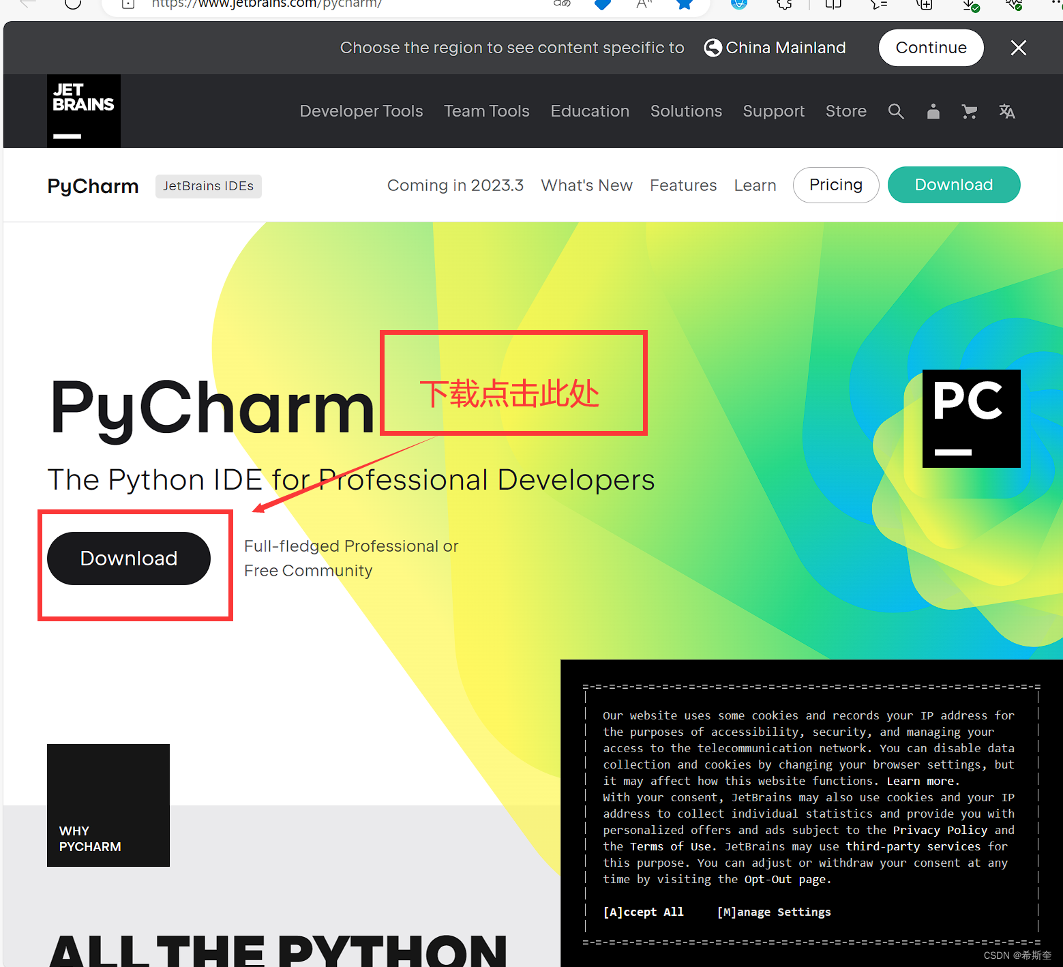Open Privacy Policy link
Image resolution: width=1063 pixels, height=967 pixels.
940,830
